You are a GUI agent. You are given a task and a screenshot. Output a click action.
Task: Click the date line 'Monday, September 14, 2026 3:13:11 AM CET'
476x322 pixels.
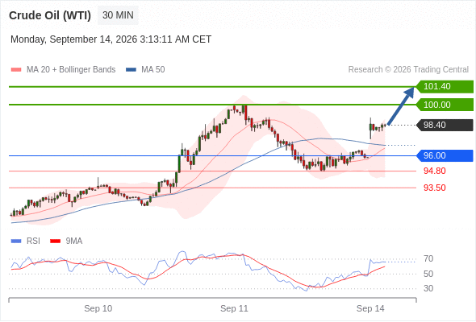tap(111, 39)
